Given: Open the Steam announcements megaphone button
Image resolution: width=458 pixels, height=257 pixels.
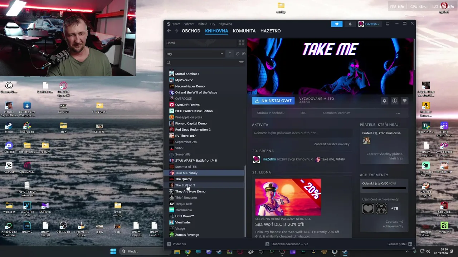Looking at the screenshot, I should point(337,24).
